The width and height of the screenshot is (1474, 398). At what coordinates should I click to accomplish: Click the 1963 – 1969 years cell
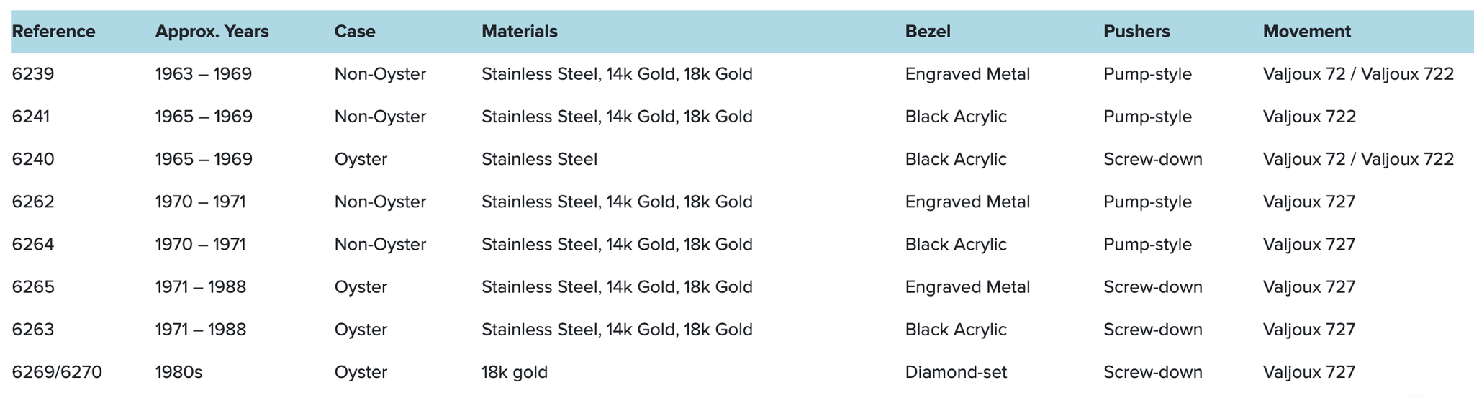pos(204,74)
